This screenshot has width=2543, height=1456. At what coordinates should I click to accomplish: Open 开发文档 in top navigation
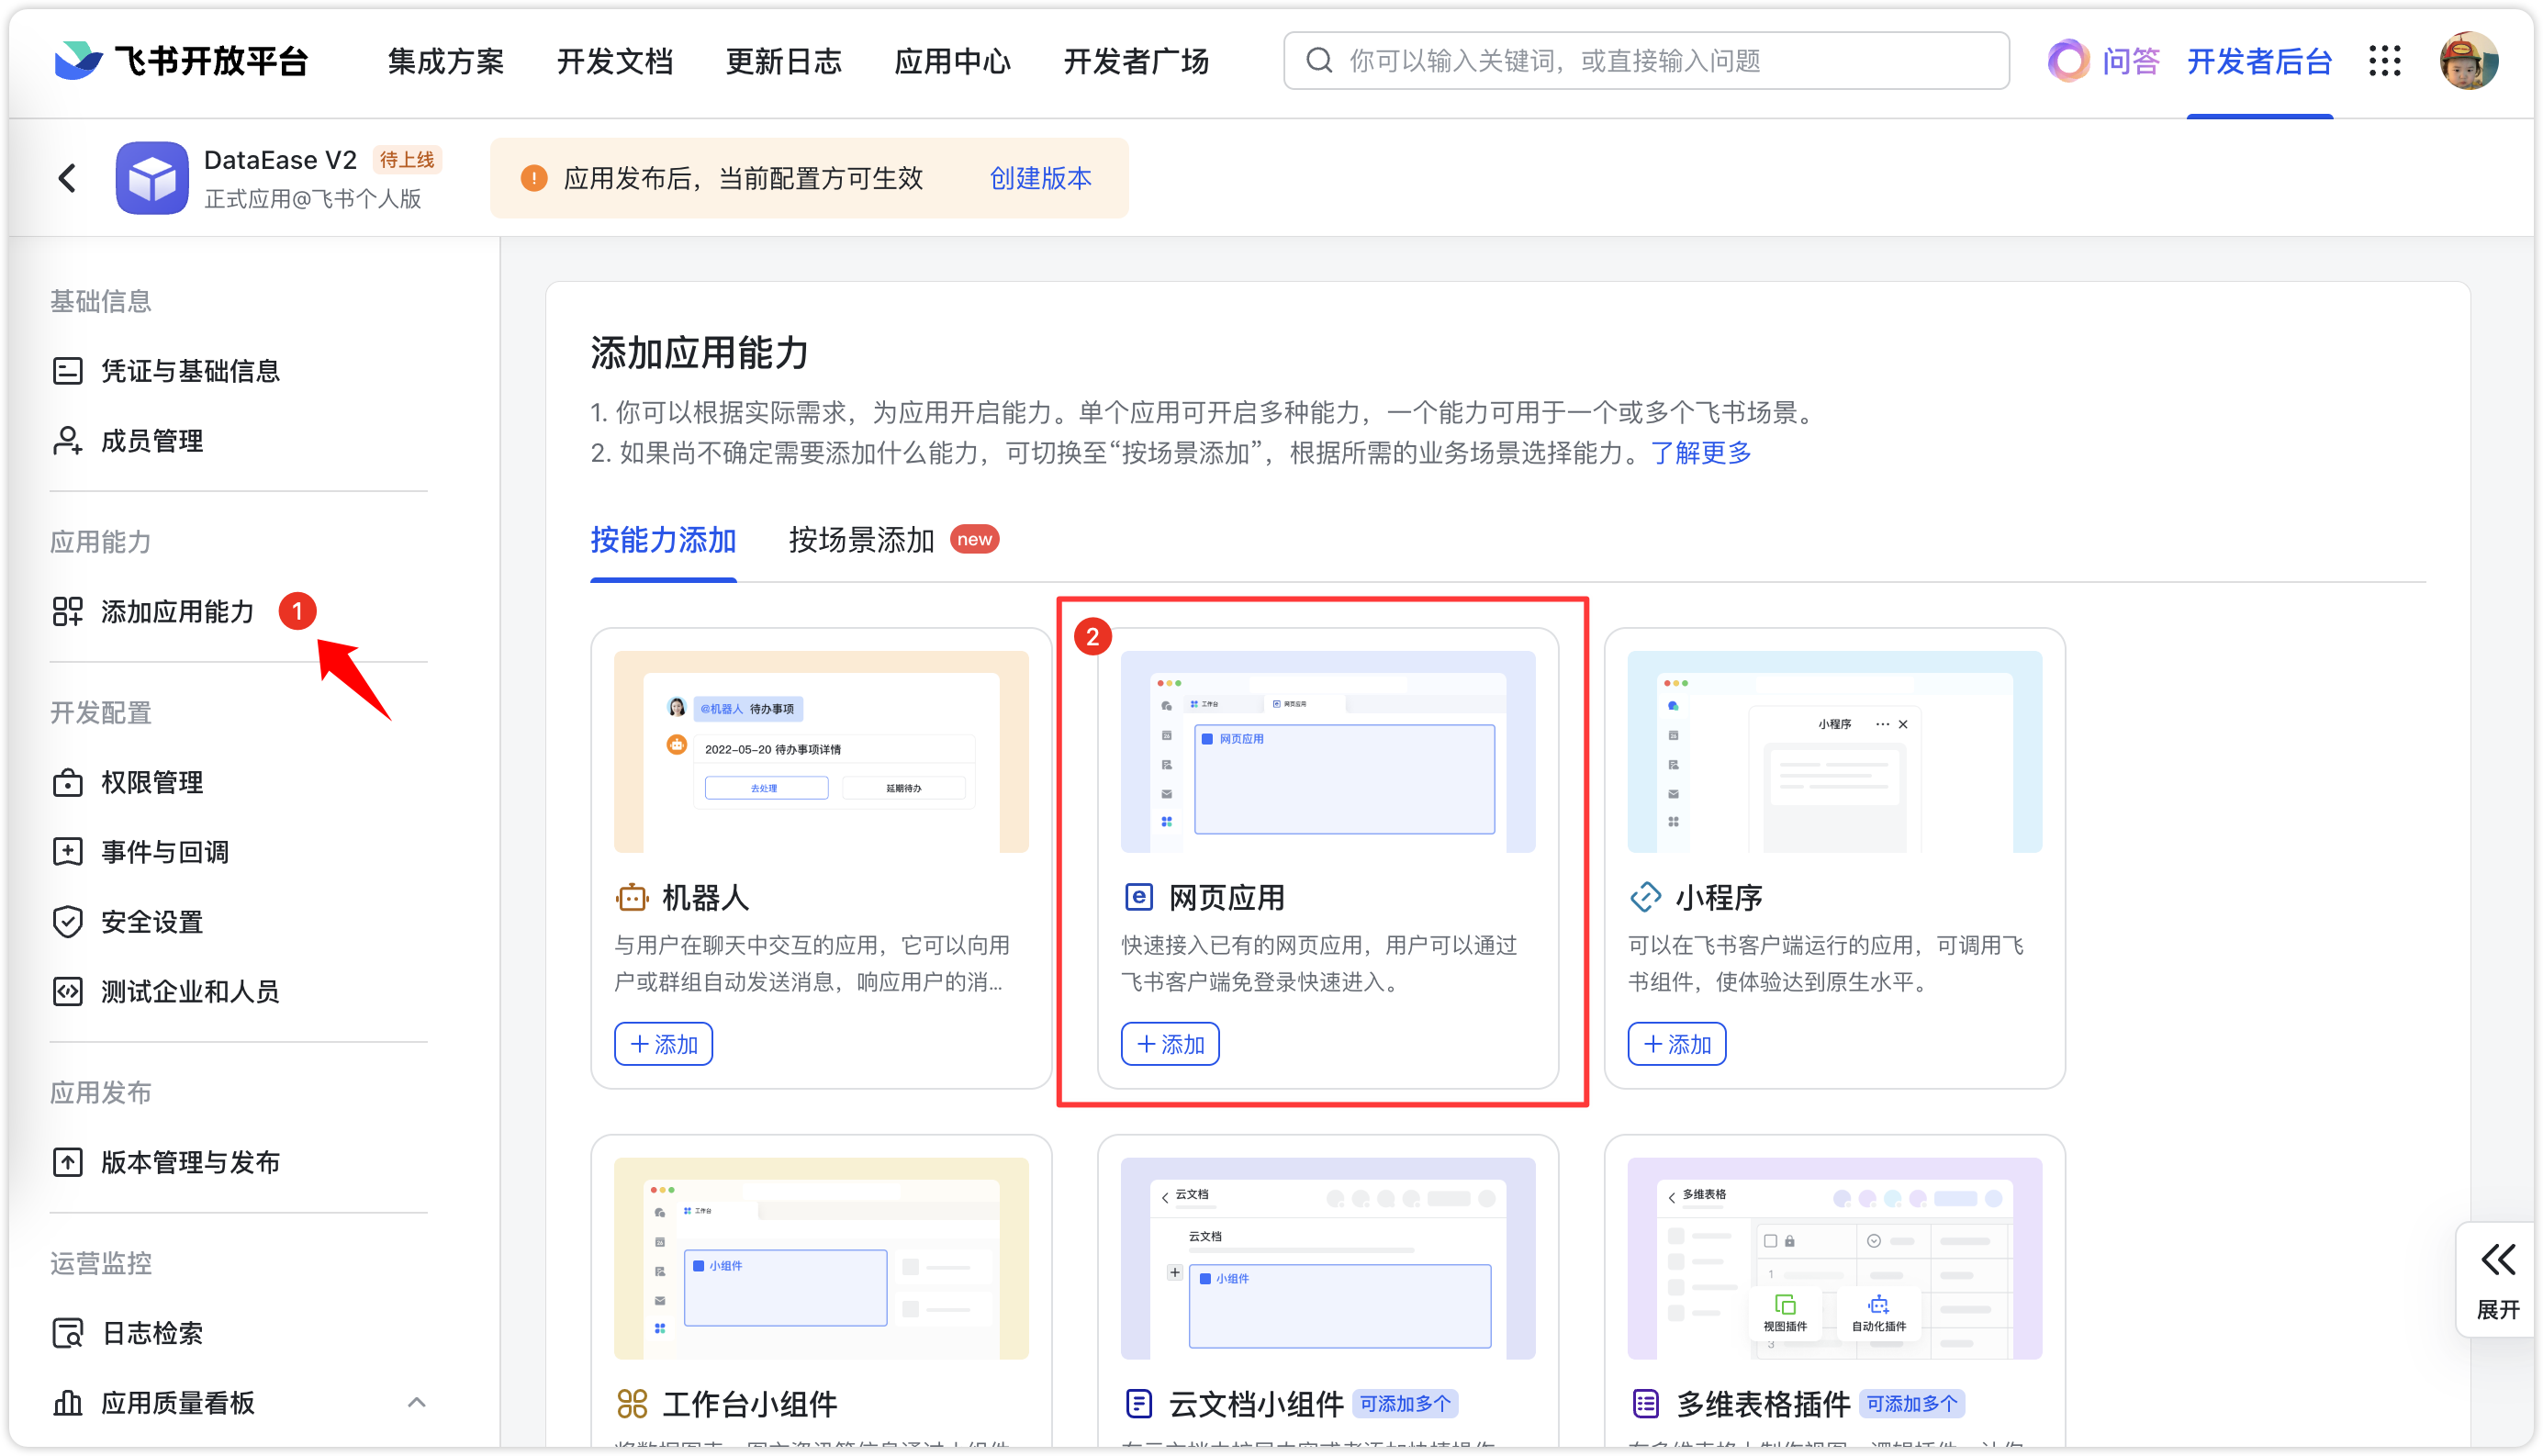click(x=614, y=61)
